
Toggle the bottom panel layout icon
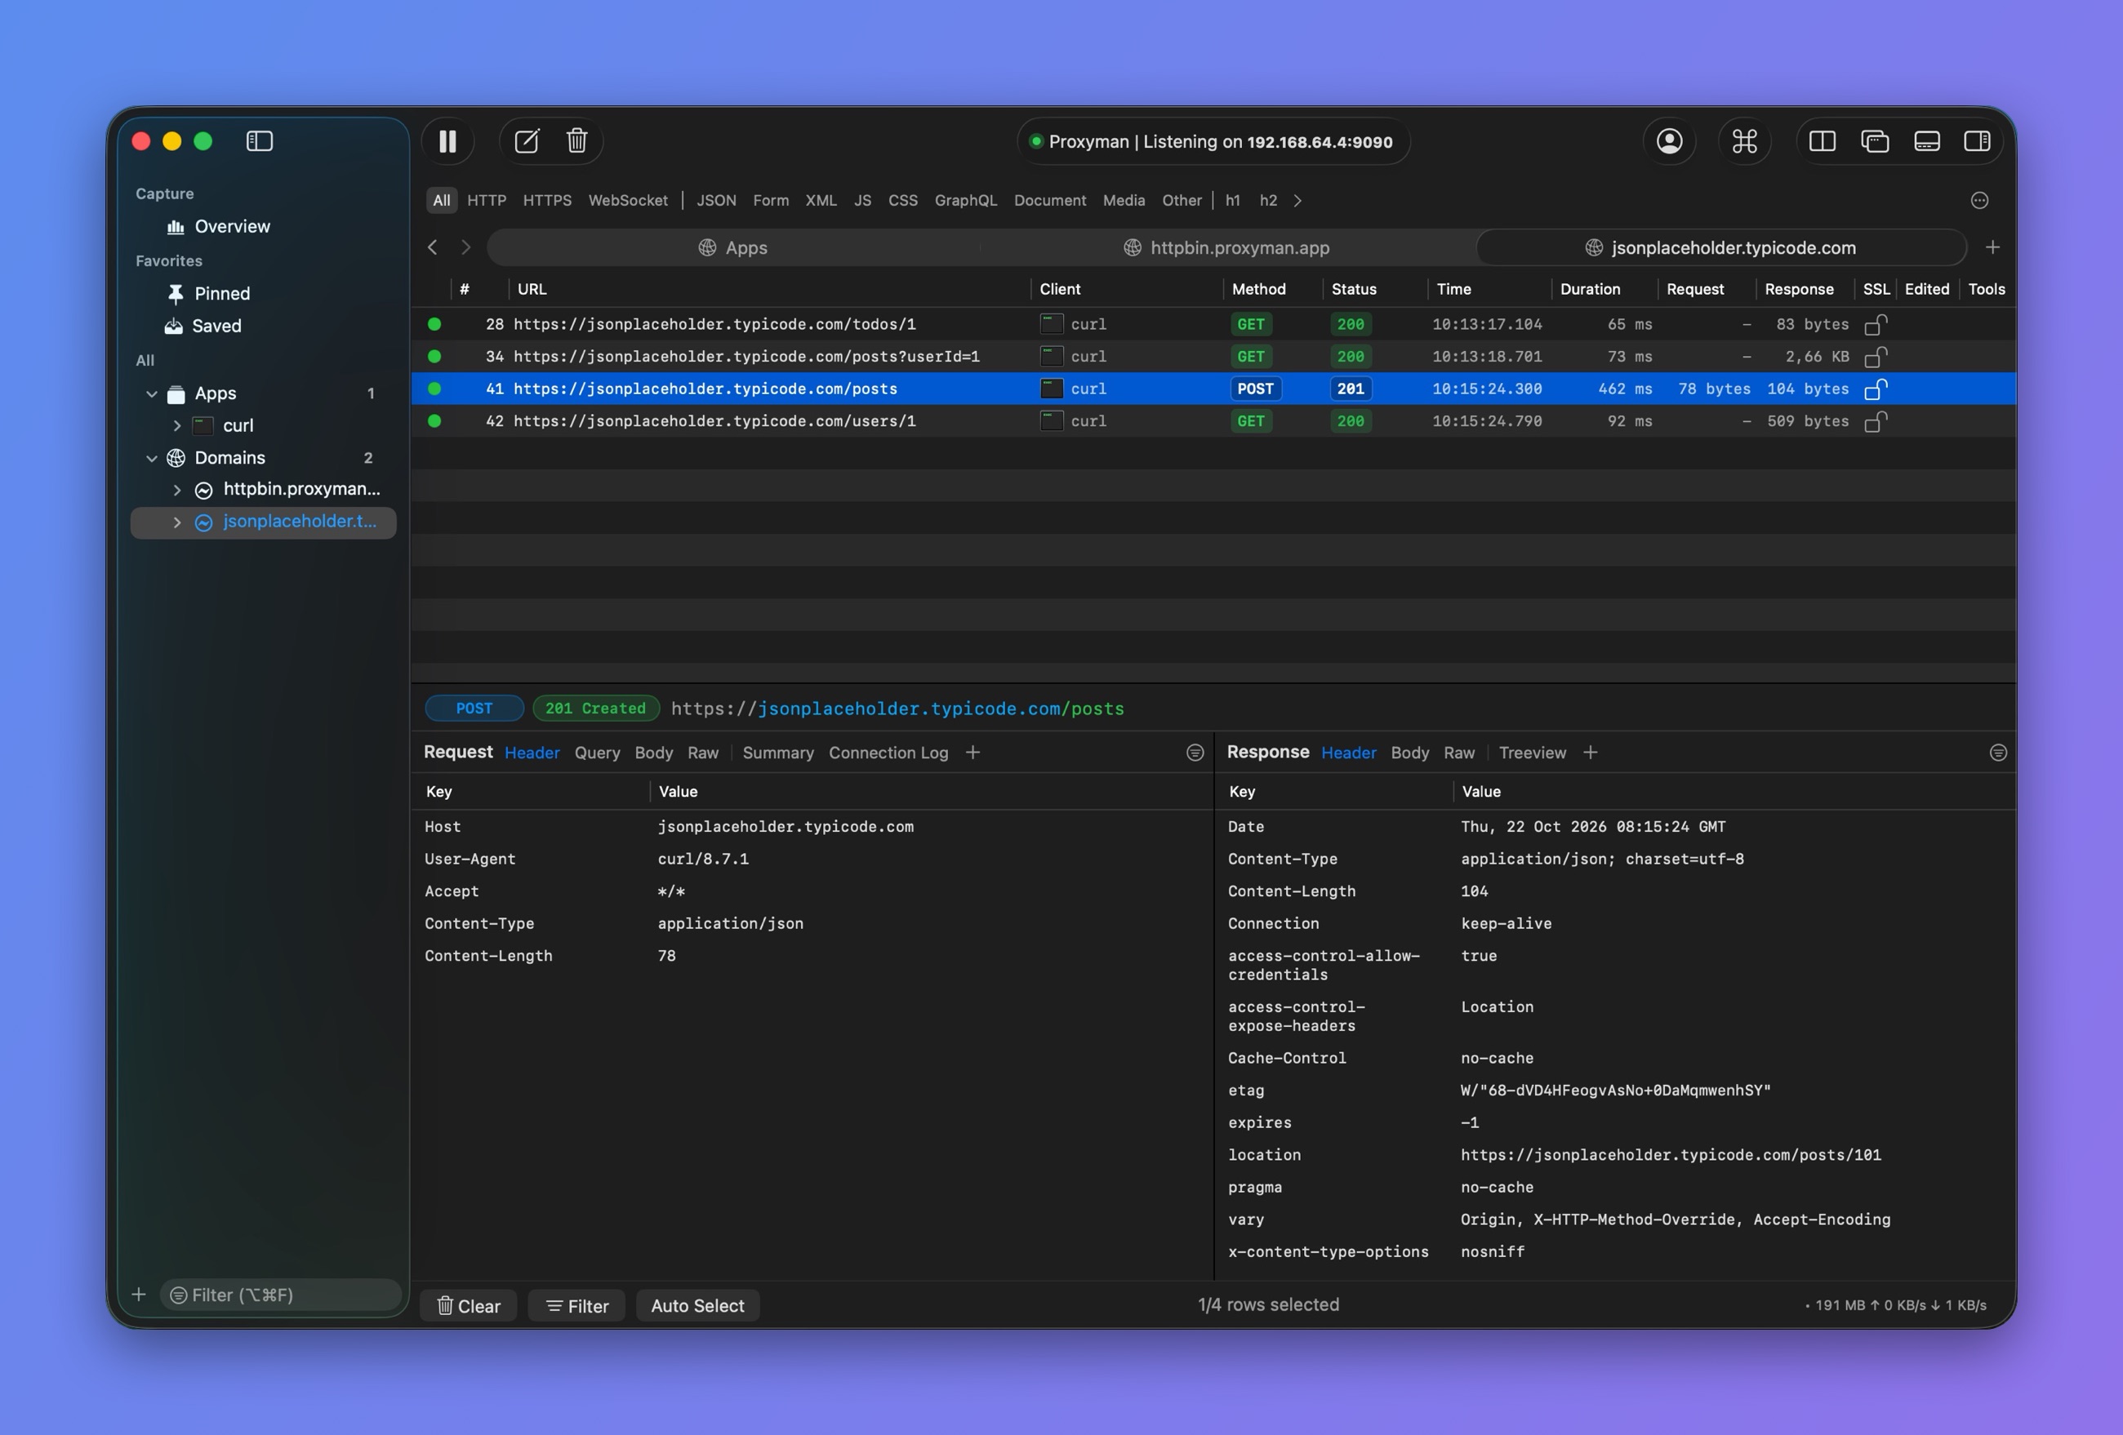[x=1926, y=141]
